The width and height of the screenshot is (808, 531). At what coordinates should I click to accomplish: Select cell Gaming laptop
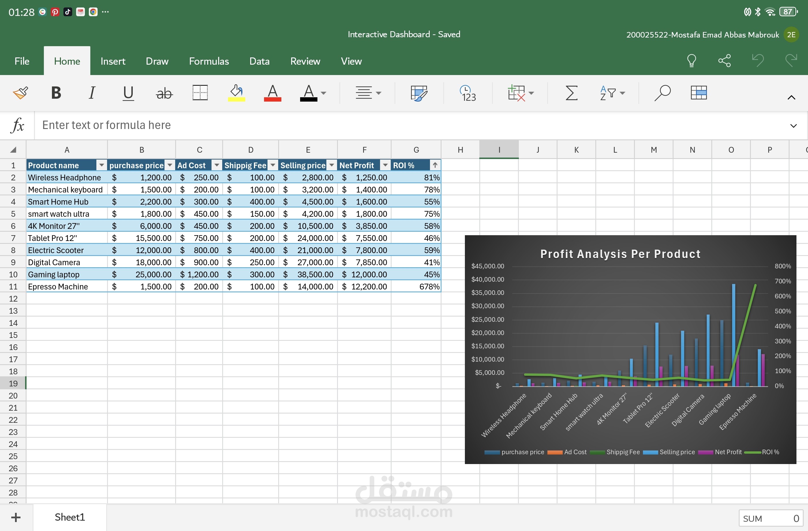click(x=67, y=274)
